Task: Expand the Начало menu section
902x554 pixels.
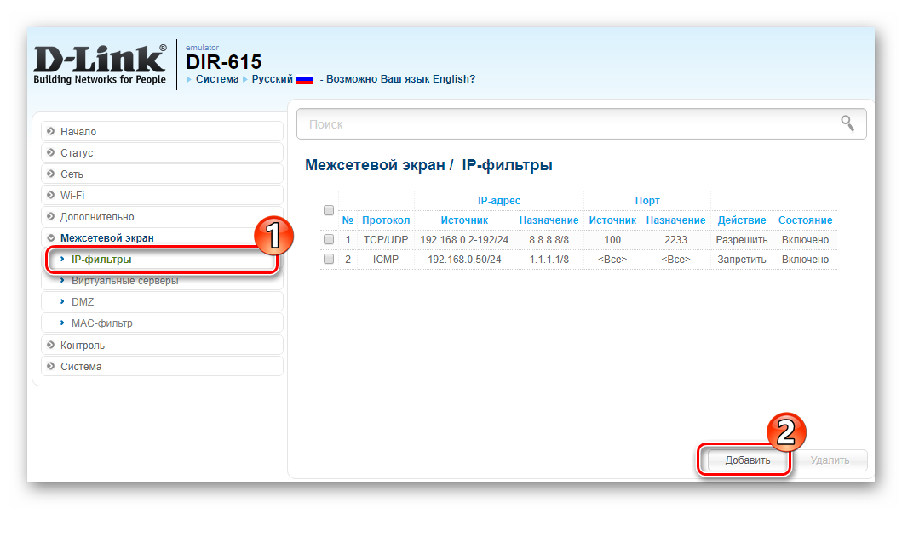Action: 162,132
